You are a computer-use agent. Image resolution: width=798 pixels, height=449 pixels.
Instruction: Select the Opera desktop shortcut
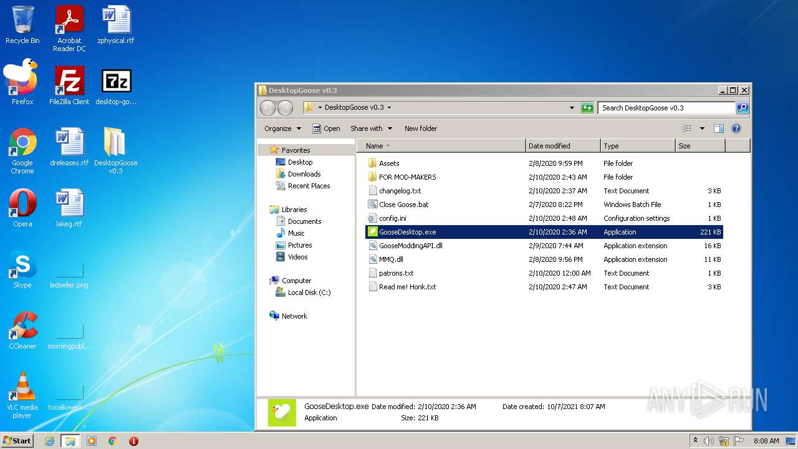pyautogui.click(x=22, y=208)
